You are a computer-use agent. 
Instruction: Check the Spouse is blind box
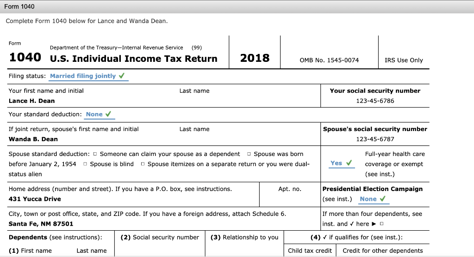(x=85, y=164)
